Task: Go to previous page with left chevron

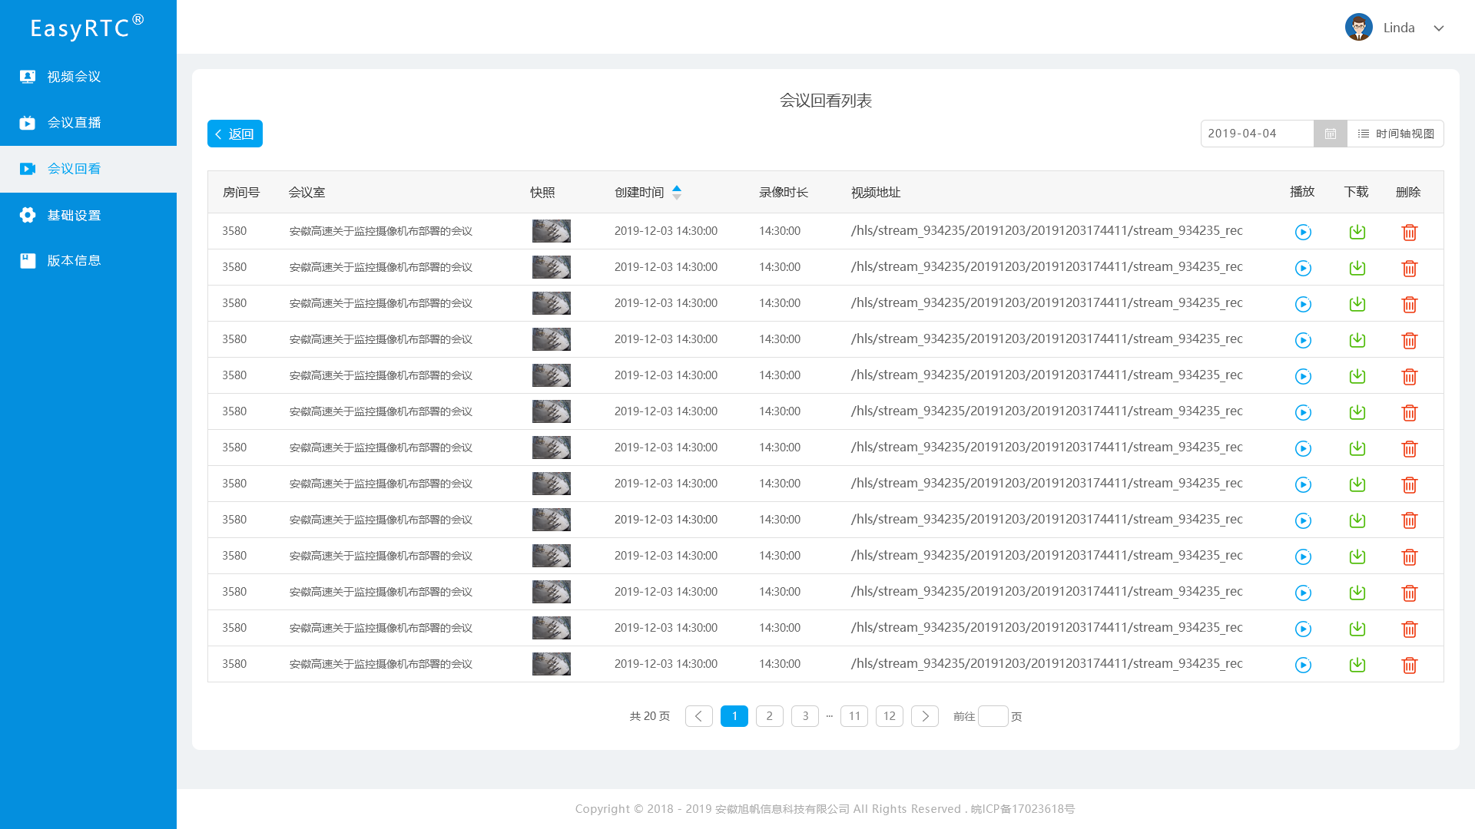Action: (x=698, y=716)
